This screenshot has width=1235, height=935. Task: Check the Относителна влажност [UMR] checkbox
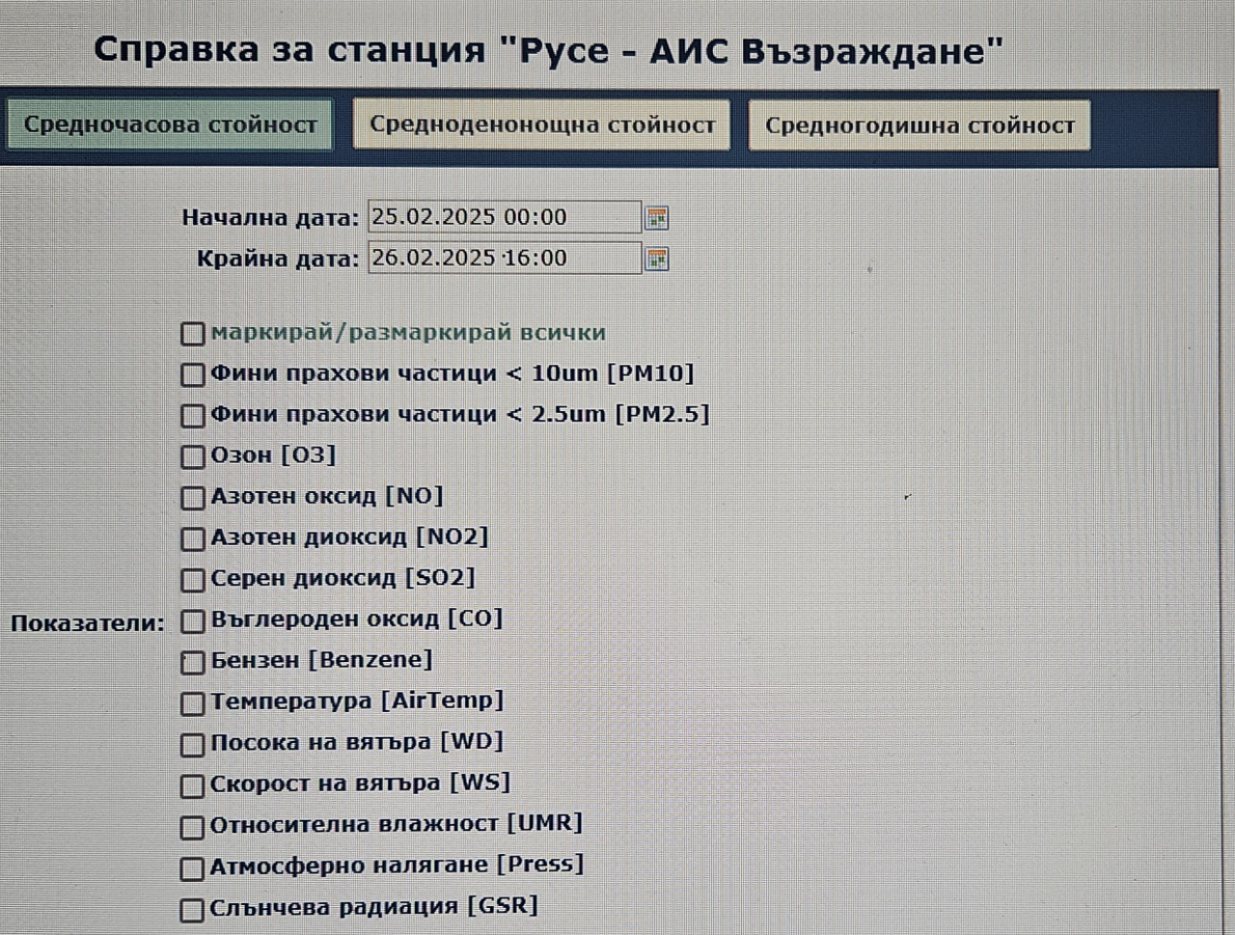pyautogui.click(x=193, y=828)
